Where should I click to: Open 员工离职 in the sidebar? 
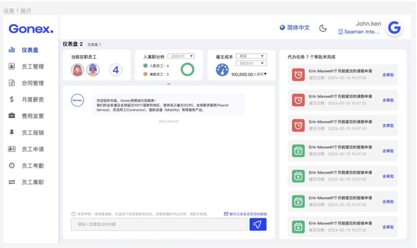click(x=33, y=182)
